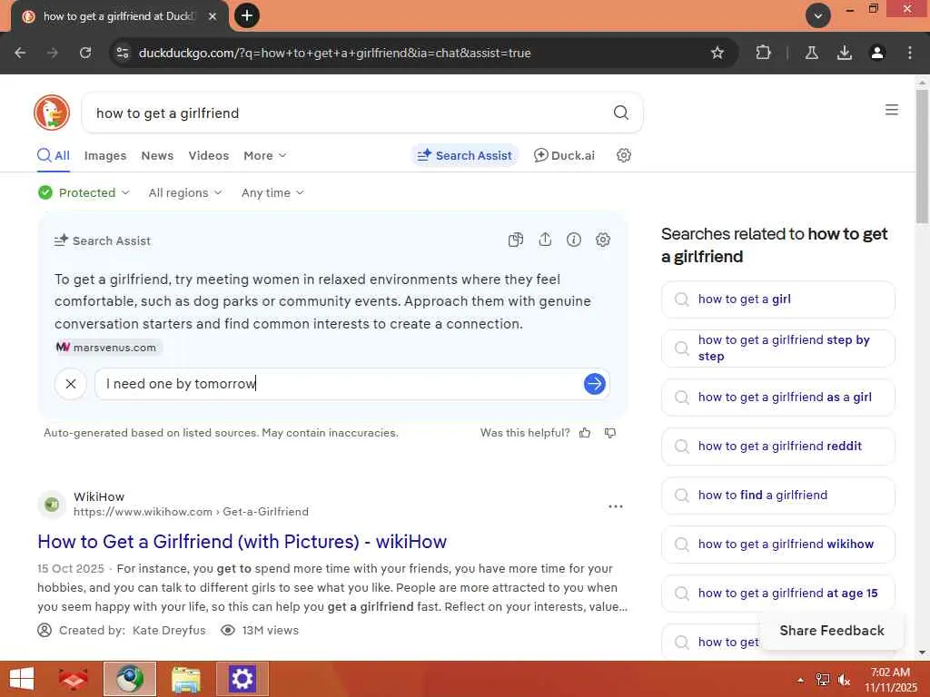Search related: how to find a girlfriend
930x697 pixels.
click(x=777, y=496)
